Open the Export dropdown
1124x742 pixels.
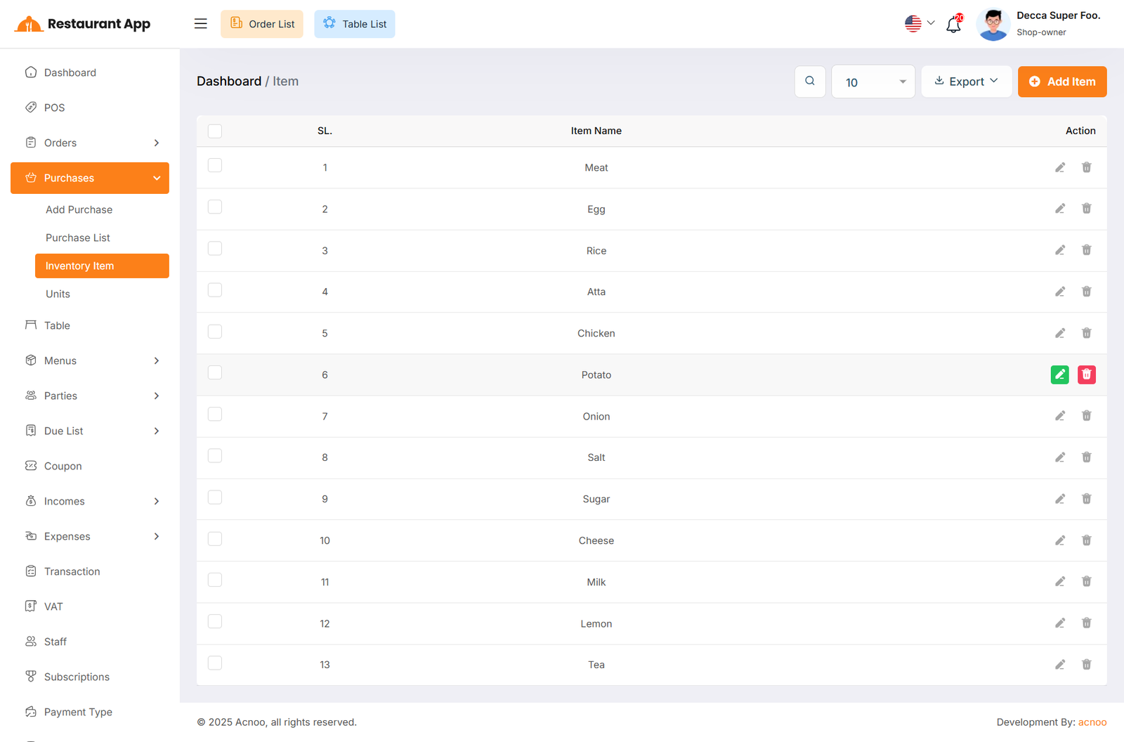coord(966,82)
